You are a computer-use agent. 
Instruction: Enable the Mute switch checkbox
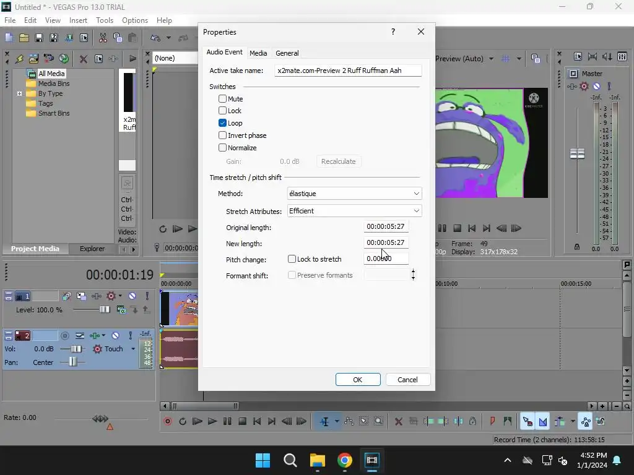click(x=222, y=98)
